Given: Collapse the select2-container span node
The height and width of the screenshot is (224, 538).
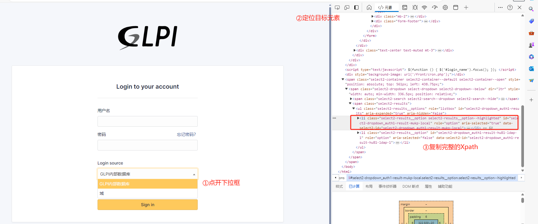Looking at the screenshot, I should 343,79.
